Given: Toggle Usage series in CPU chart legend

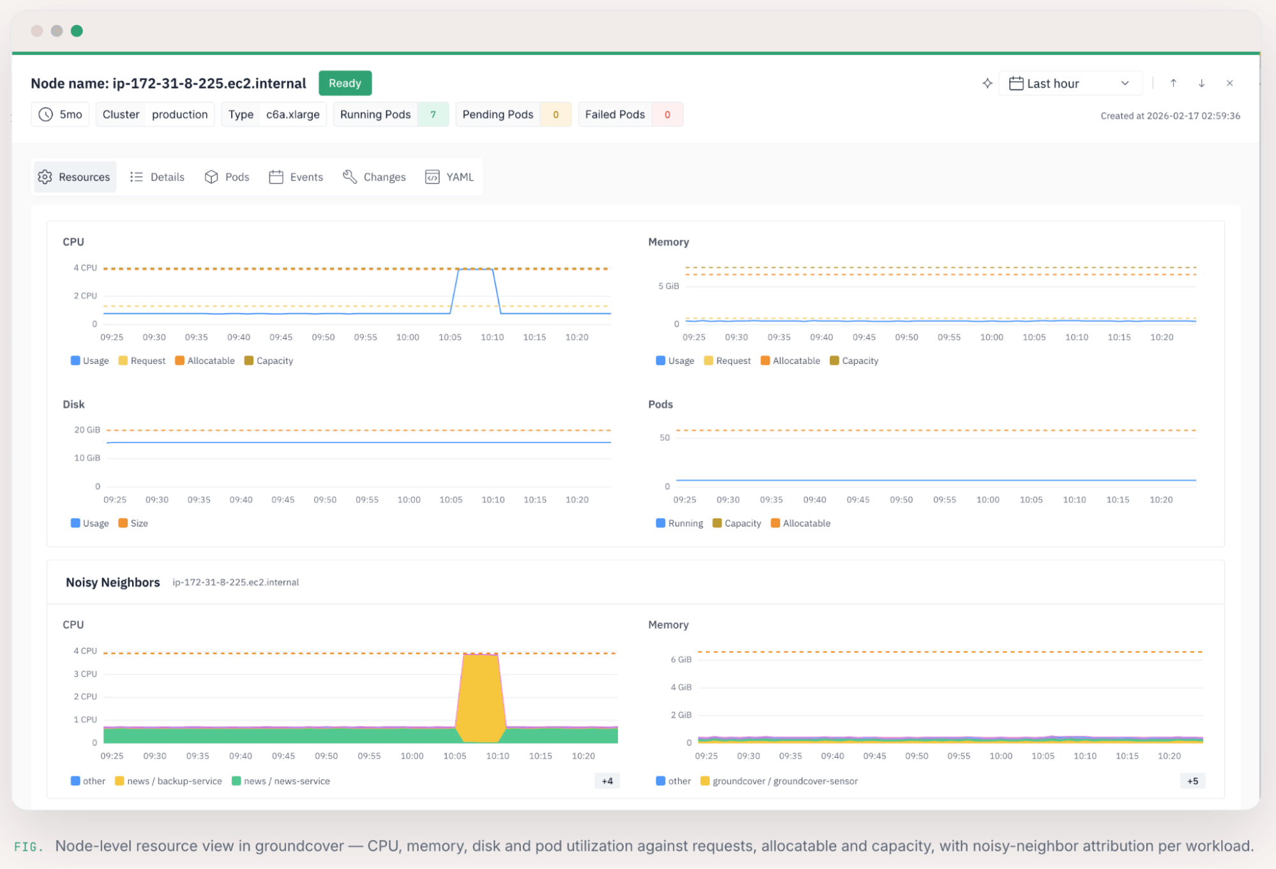Looking at the screenshot, I should tap(89, 361).
